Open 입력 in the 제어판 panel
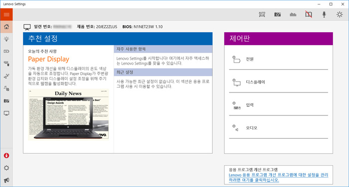 [x=278, y=105]
